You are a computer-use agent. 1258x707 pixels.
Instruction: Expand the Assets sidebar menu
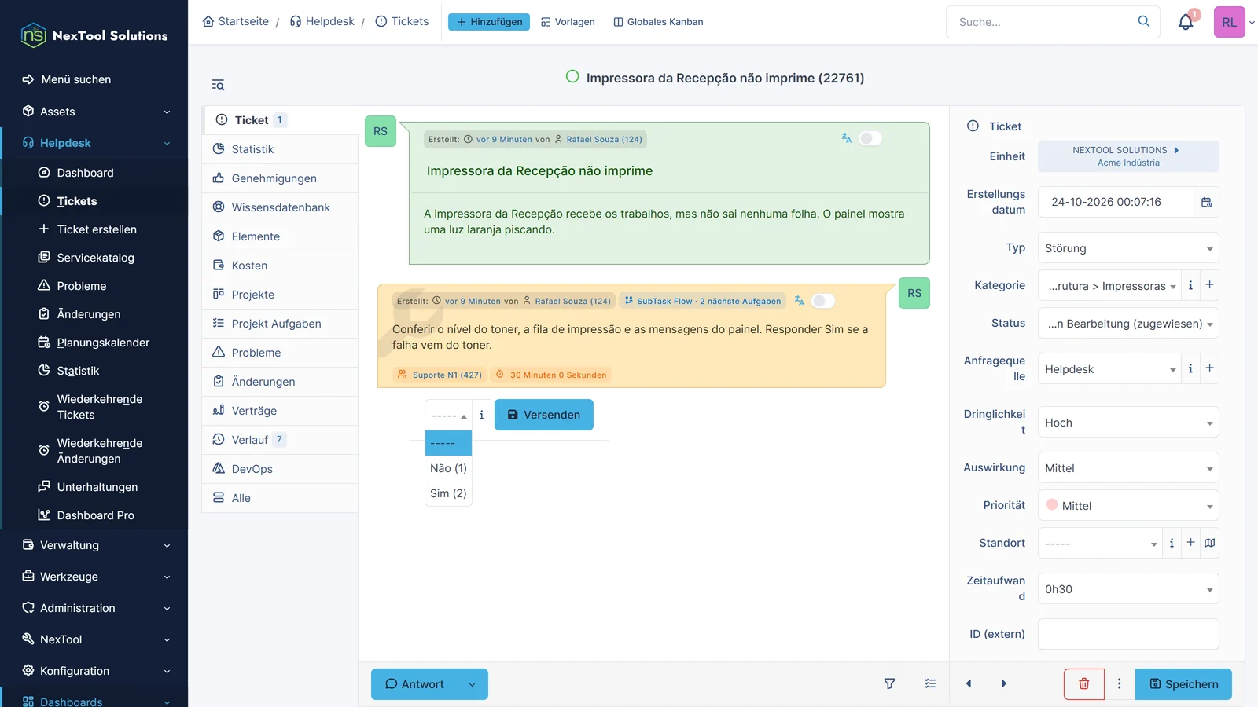click(95, 112)
